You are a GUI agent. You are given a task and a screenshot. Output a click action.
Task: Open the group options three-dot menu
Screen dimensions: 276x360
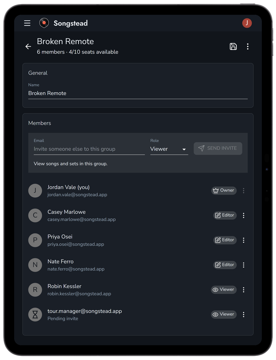(248, 47)
